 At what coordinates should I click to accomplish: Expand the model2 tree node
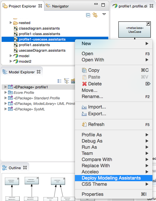11,61
